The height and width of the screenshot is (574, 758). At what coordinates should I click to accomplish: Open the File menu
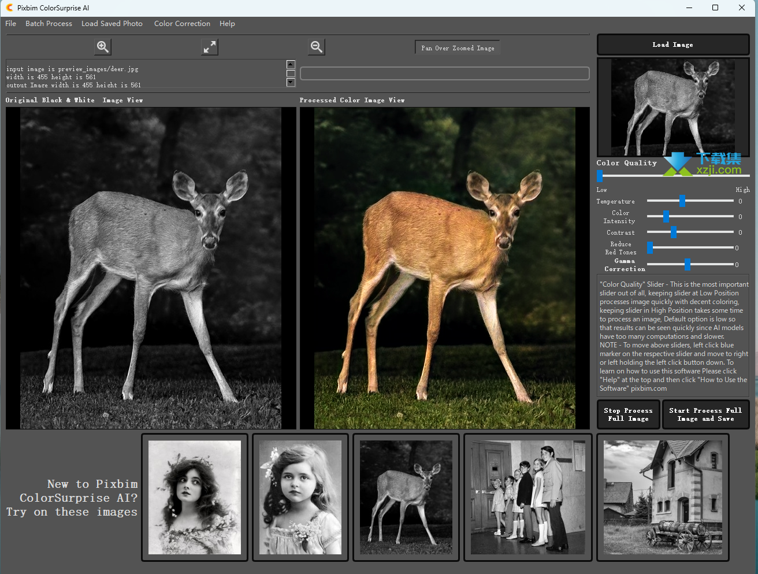click(x=11, y=24)
